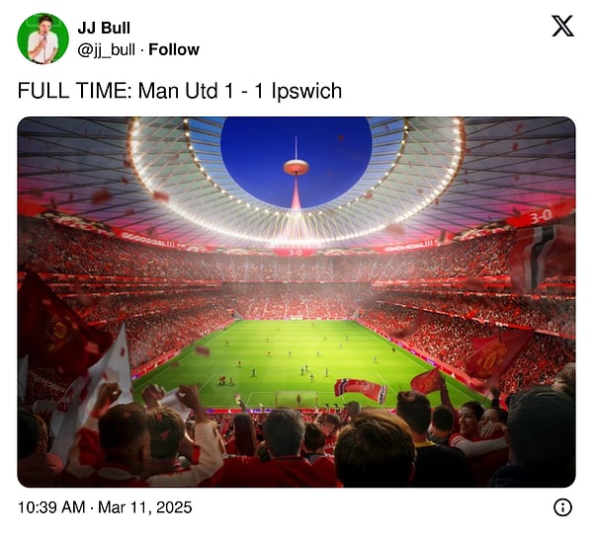The width and height of the screenshot is (593, 537).
Task: Click the Follow link
Action: pos(174,49)
